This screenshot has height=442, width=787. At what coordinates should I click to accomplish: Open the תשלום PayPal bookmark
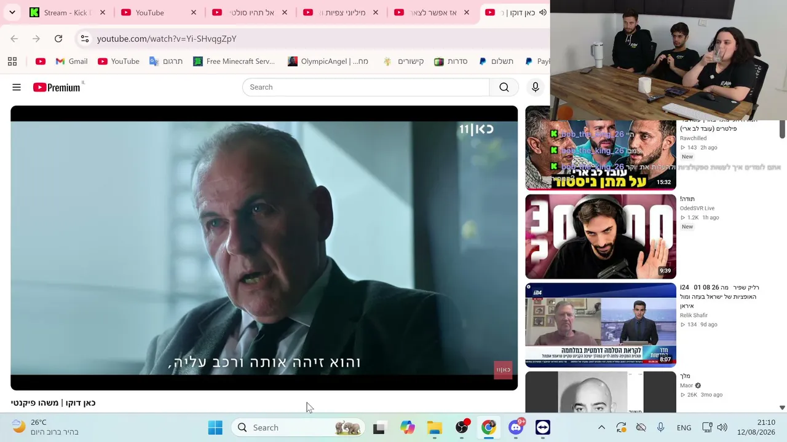click(496, 61)
